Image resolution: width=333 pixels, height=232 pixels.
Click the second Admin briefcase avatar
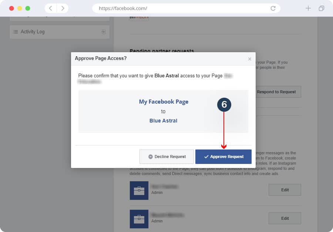(x=139, y=219)
